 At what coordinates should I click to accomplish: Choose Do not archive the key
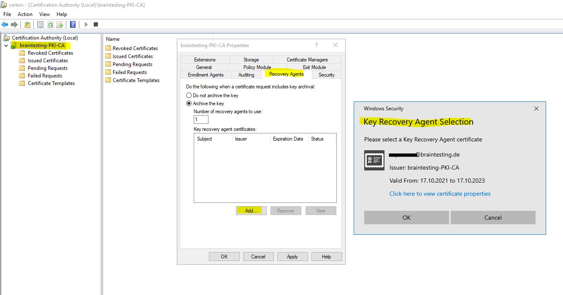[x=189, y=95]
